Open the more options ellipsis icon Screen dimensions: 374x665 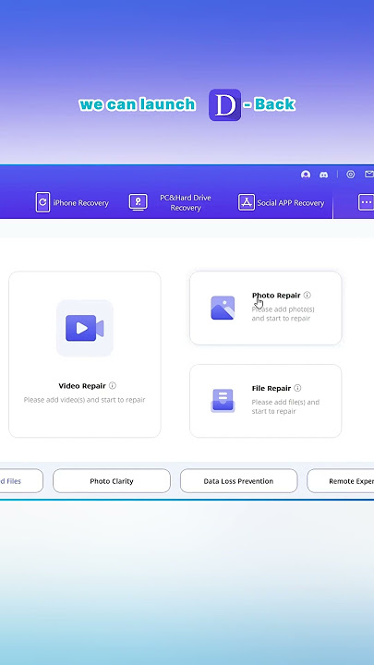coord(366,202)
